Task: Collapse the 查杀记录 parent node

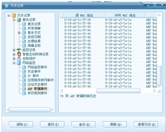Action: (x=14, y=20)
